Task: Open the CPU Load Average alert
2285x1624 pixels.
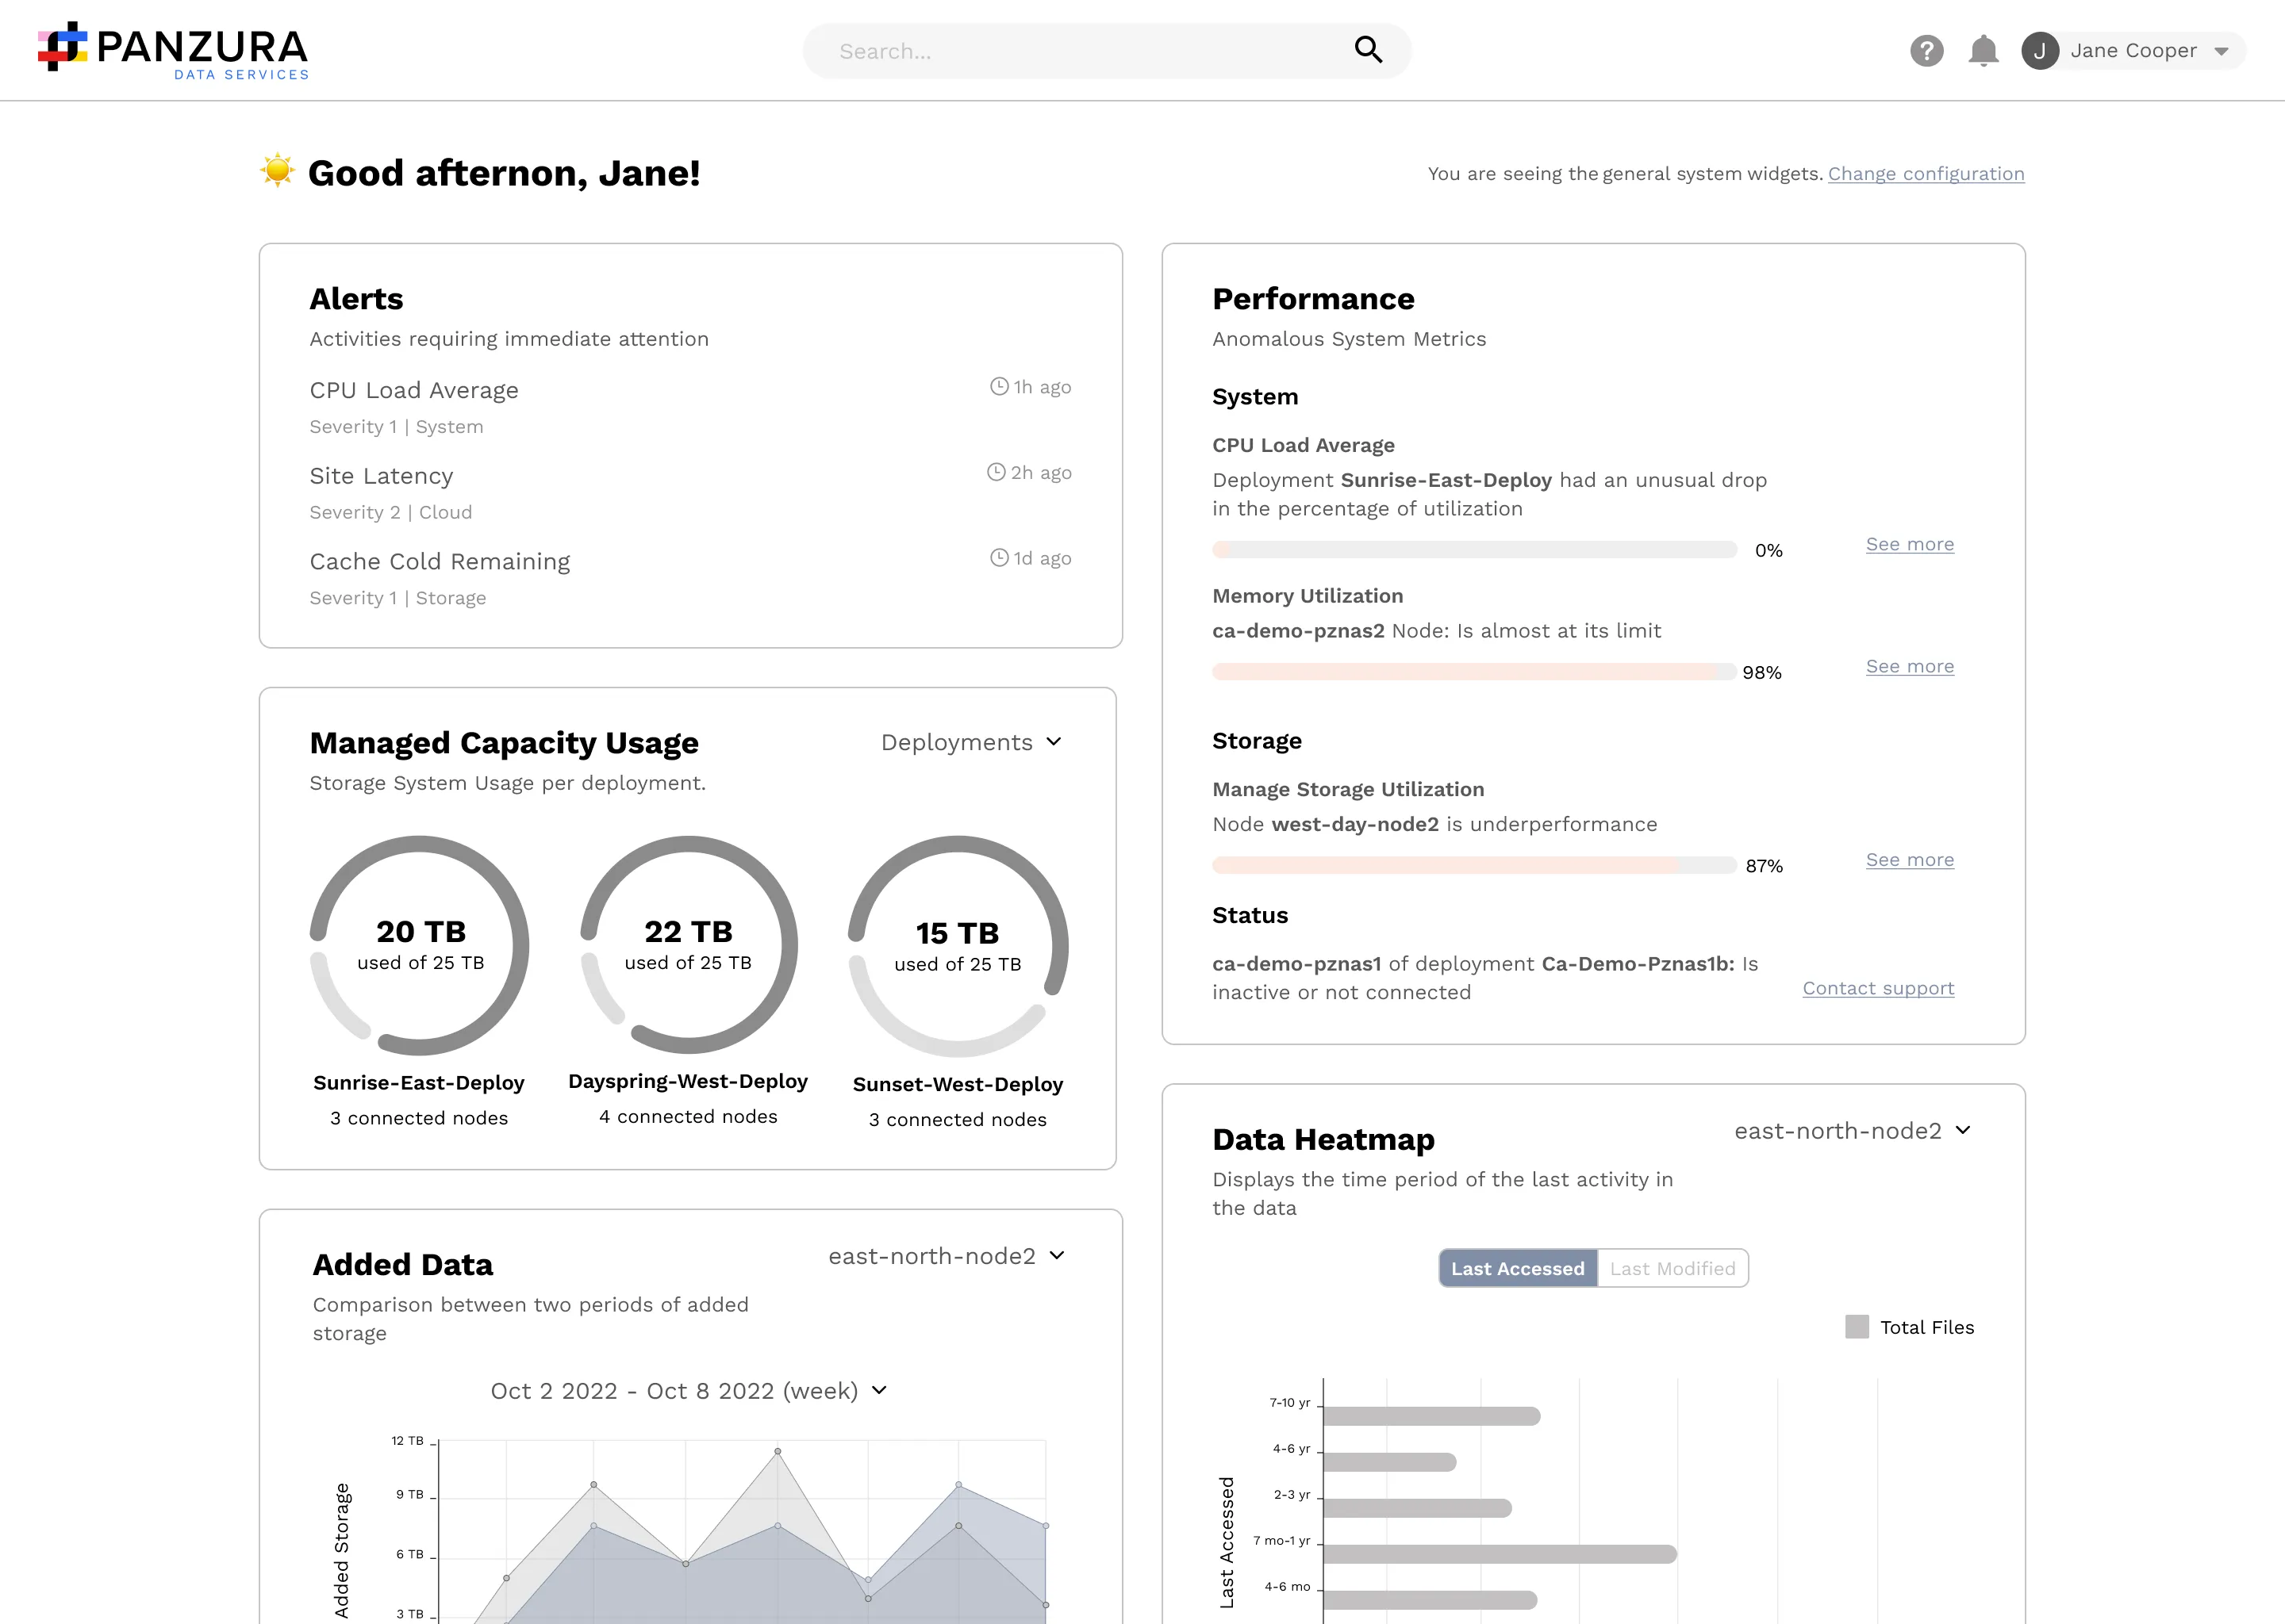Action: tap(690, 407)
